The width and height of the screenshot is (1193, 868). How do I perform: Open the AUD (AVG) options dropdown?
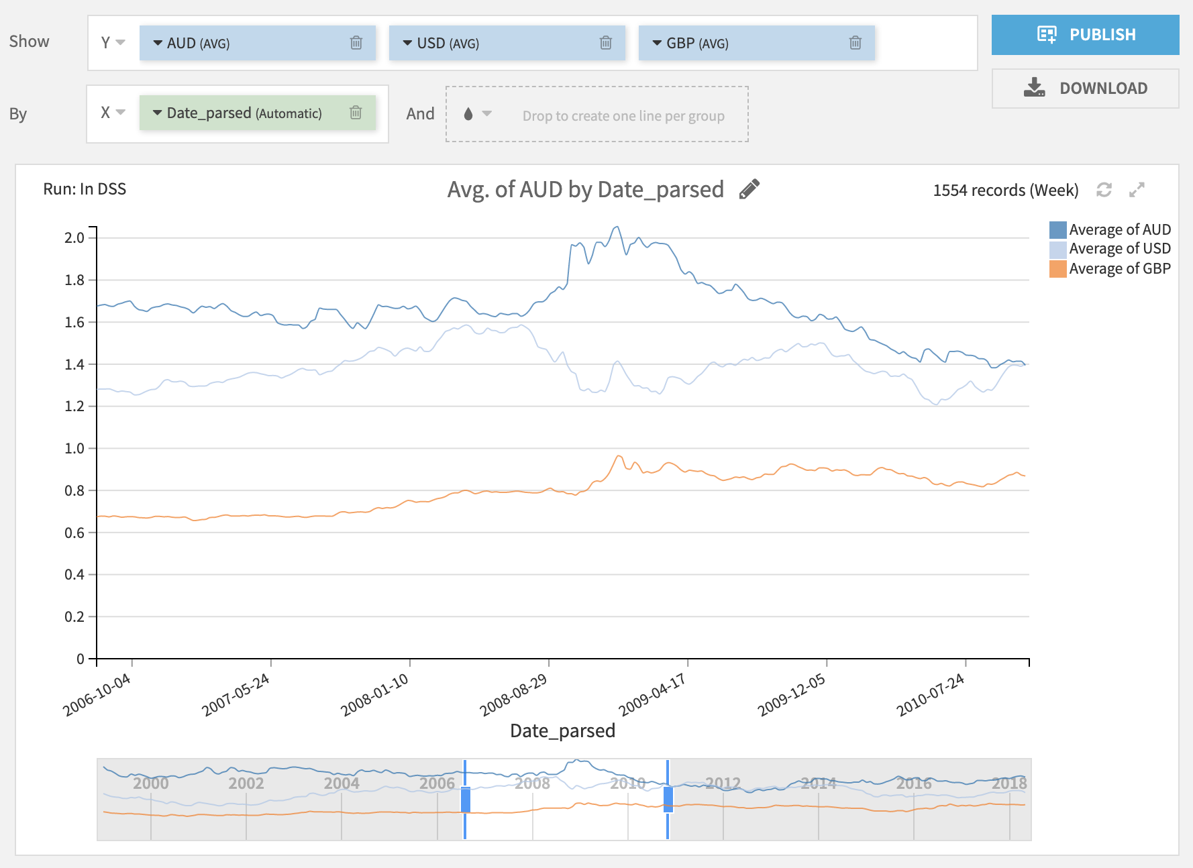coord(158,43)
